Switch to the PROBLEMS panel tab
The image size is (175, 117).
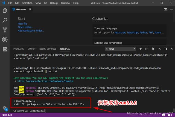(x=19, y=49)
